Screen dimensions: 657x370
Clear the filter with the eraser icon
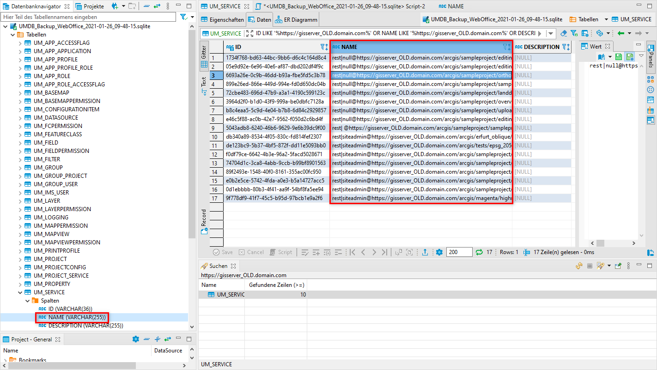tap(564, 33)
